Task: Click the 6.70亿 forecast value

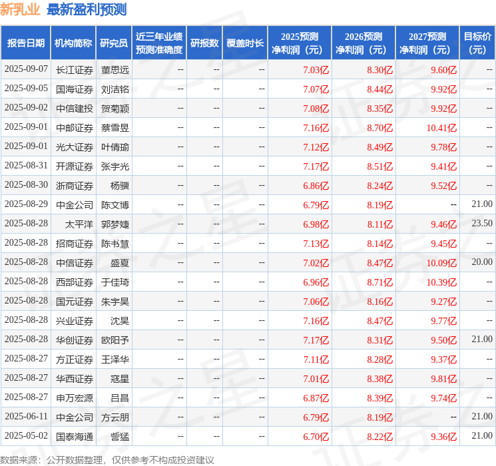Action: (x=316, y=437)
